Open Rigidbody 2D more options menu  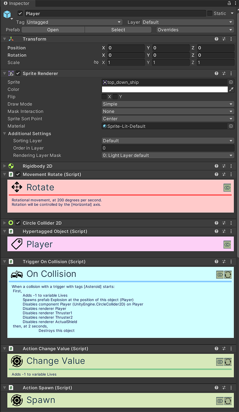click(x=231, y=166)
